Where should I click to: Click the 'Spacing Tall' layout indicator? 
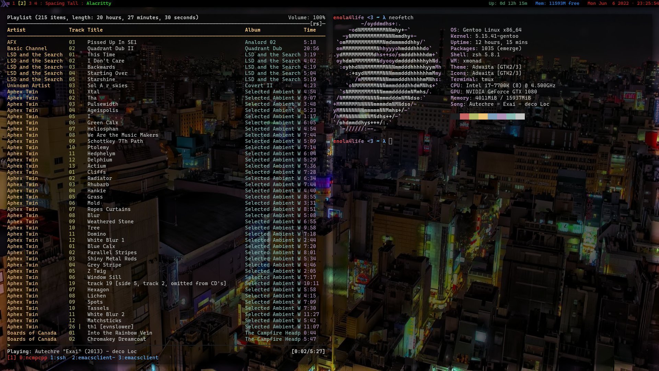(62, 3)
